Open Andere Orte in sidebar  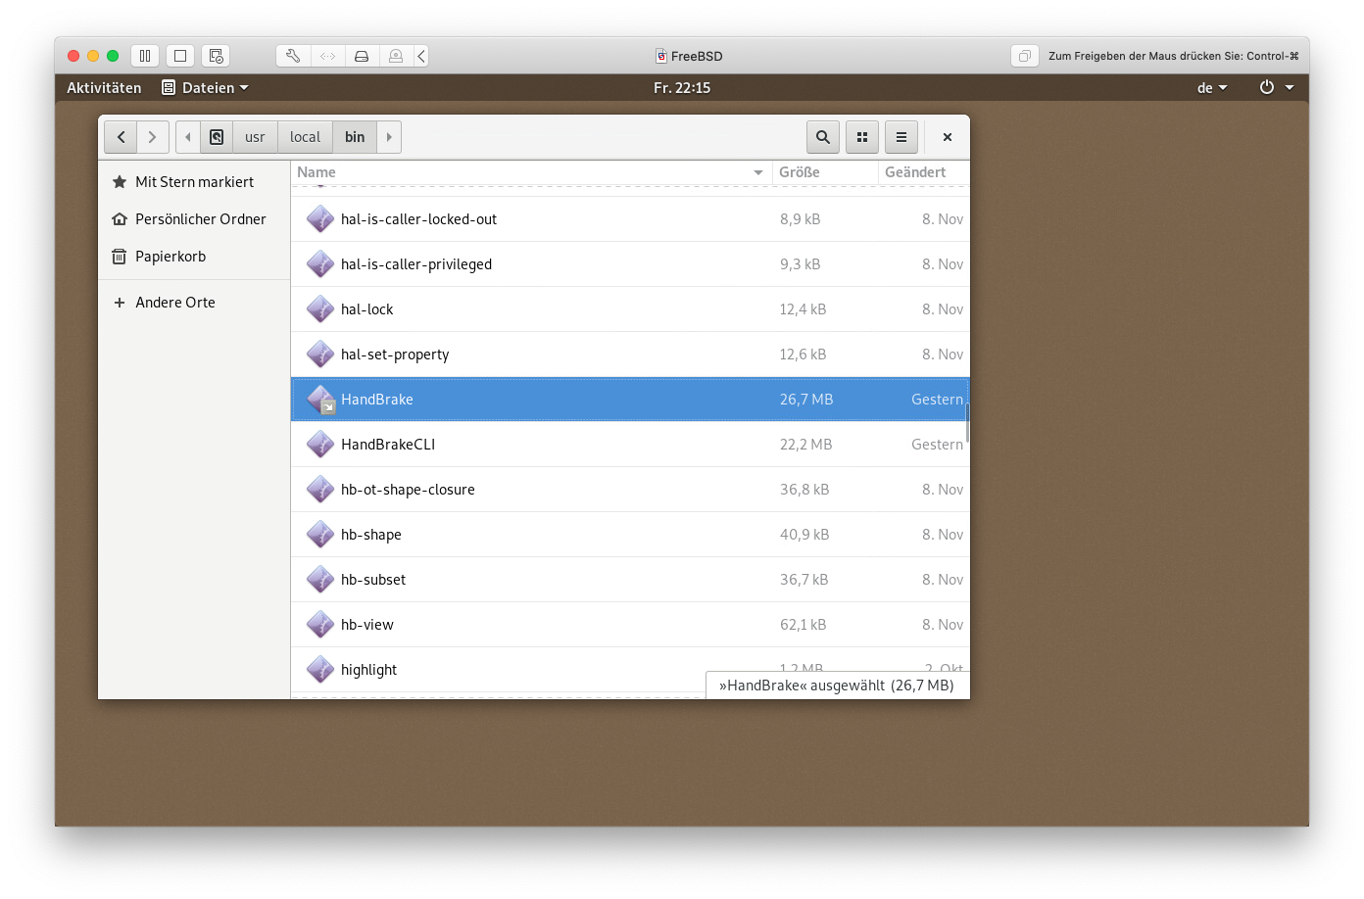coord(174,303)
